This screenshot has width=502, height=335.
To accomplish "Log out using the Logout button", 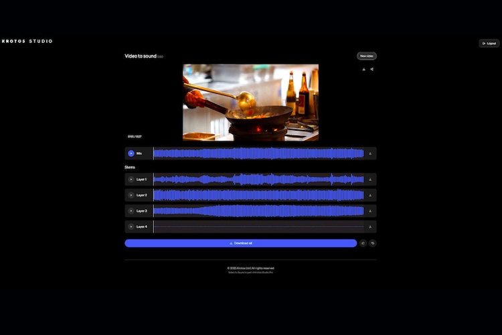I will pos(489,44).
